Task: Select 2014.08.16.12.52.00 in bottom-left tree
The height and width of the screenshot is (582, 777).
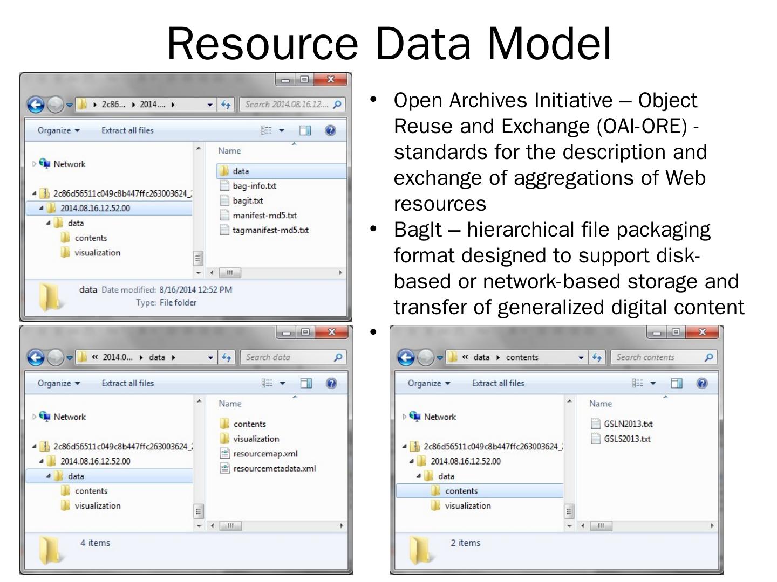Action: 95,461
